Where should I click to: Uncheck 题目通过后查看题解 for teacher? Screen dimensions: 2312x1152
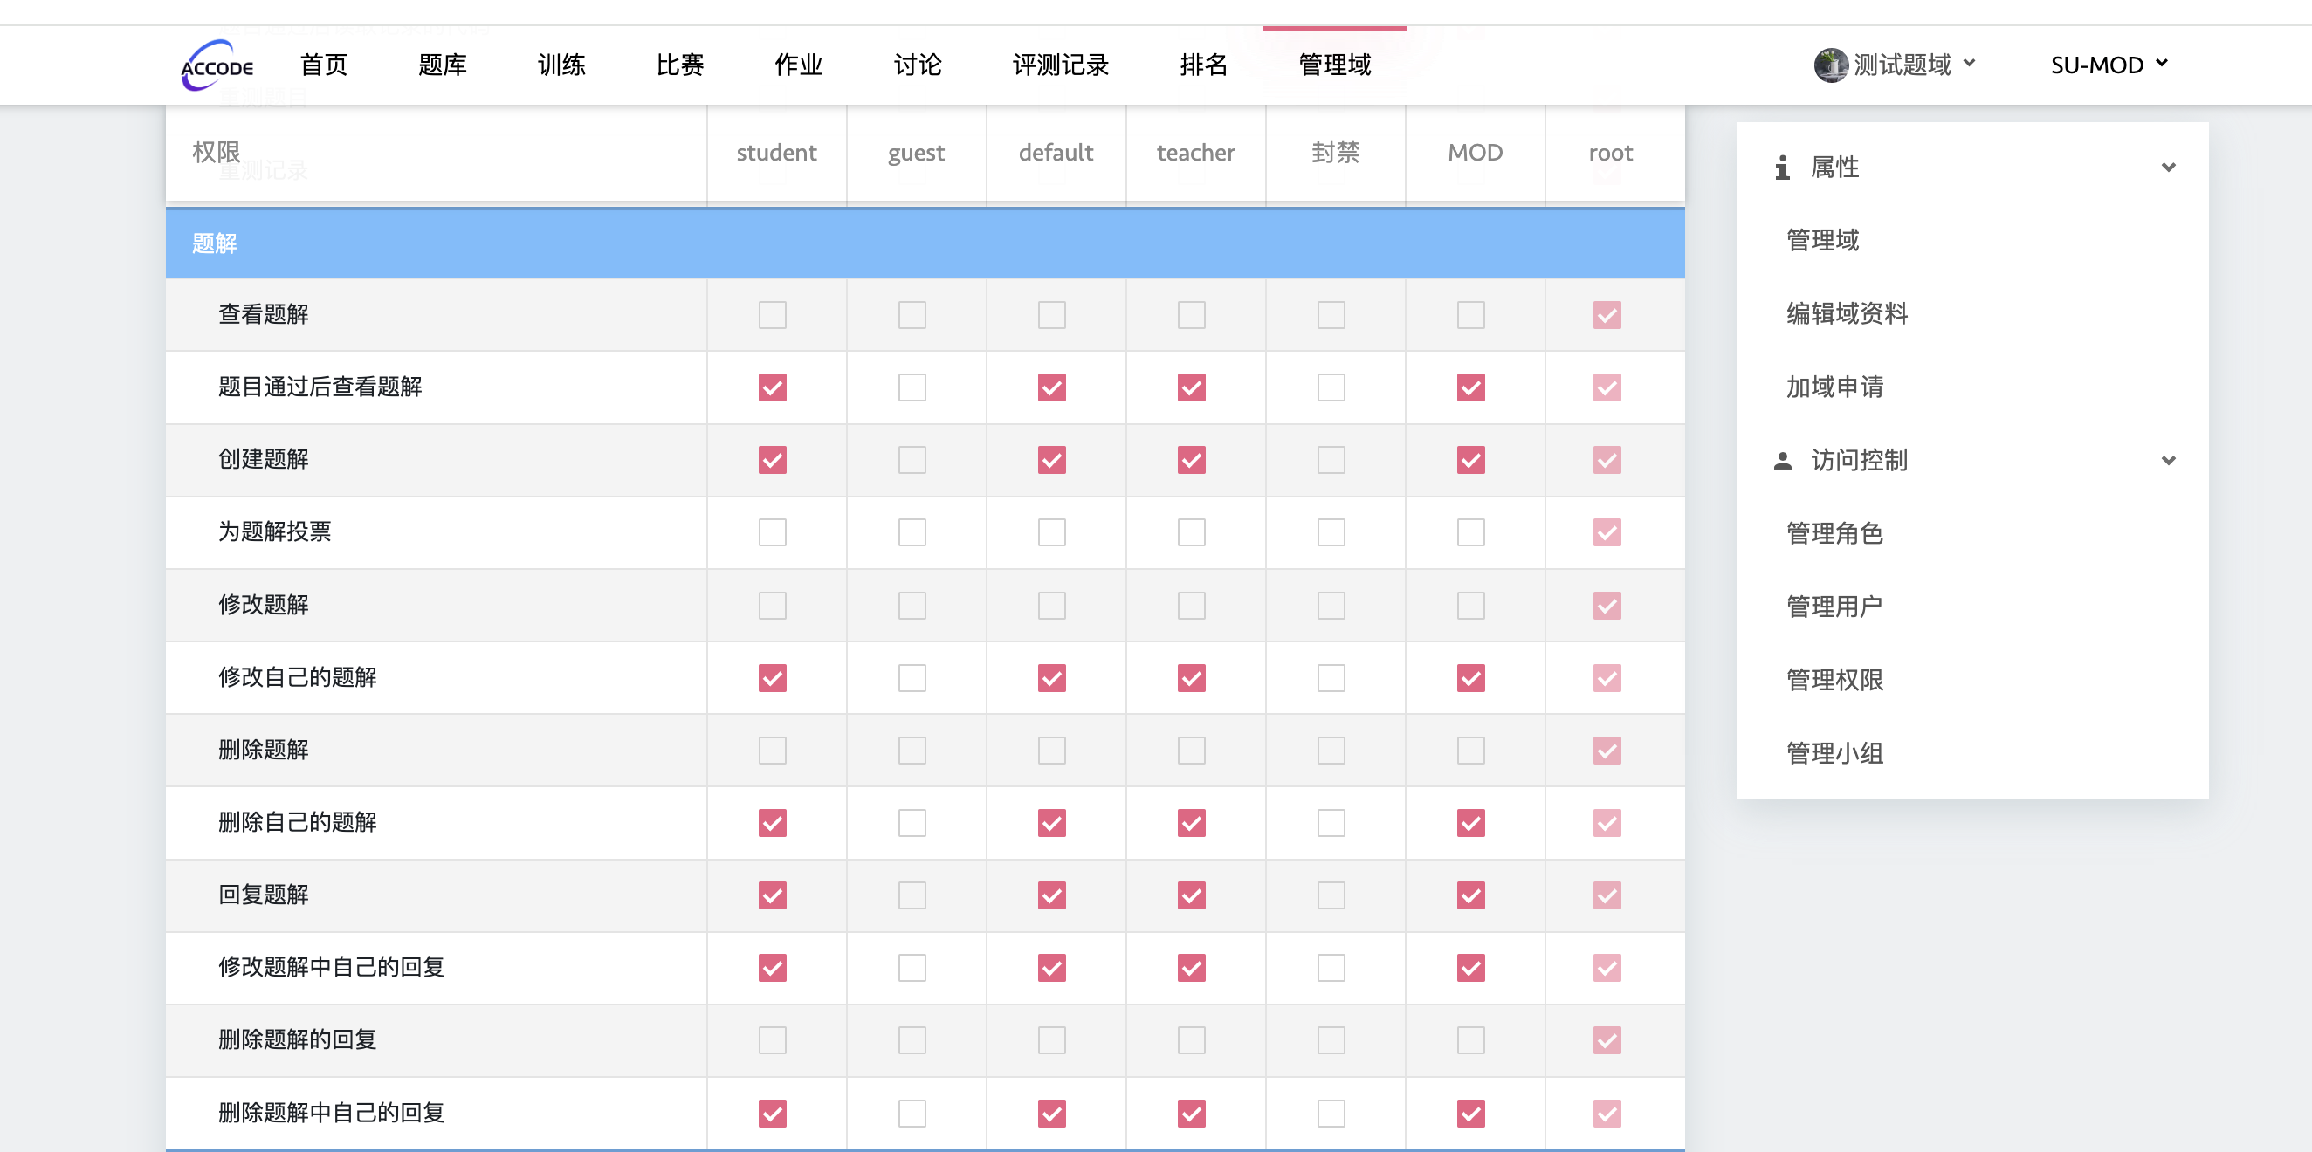pos(1191,387)
